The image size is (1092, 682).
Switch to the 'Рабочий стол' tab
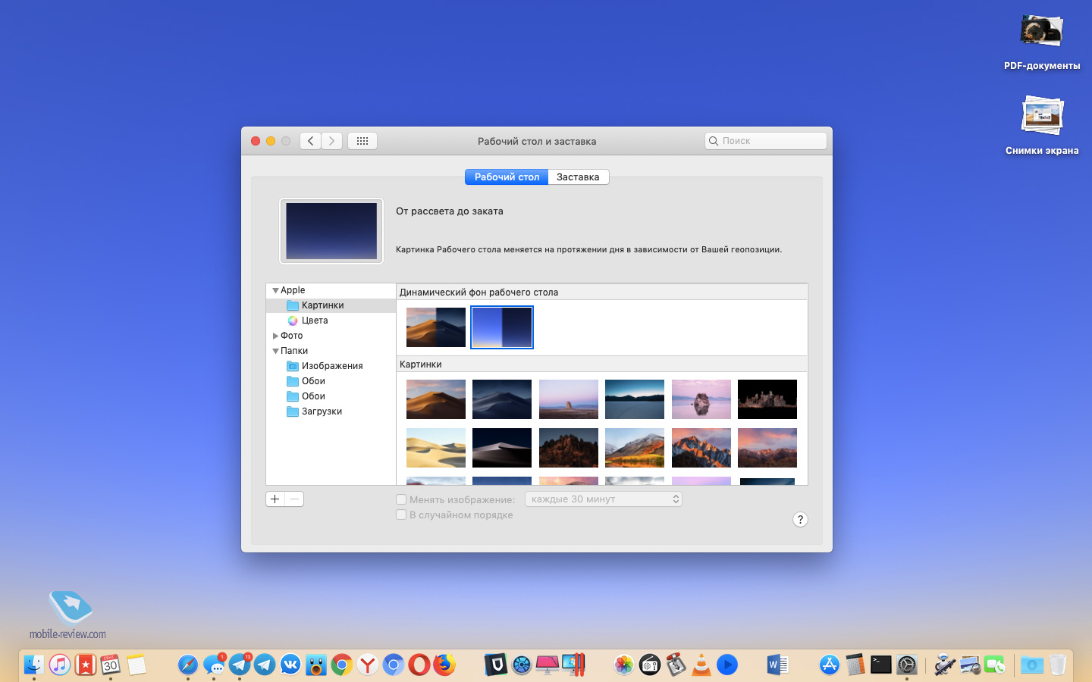pos(507,177)
